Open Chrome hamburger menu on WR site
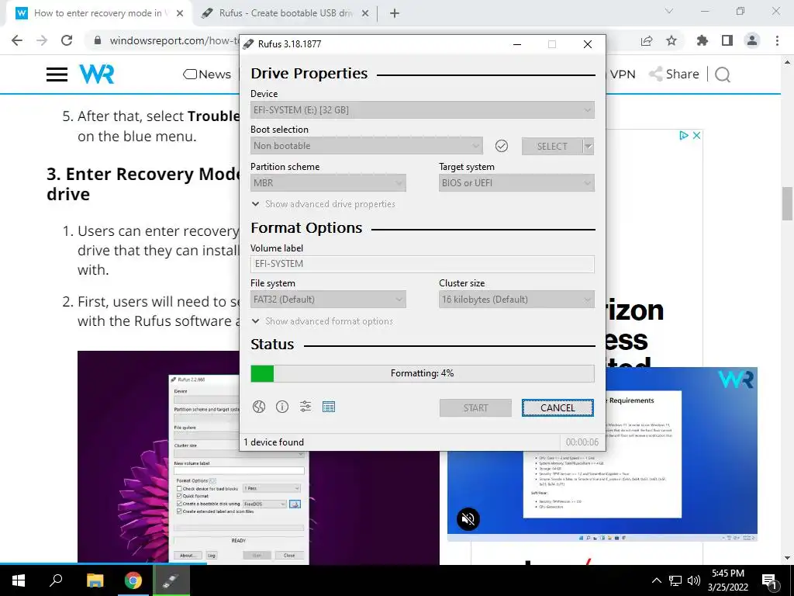Viewport: 794px width, 596px height. coord(57,74)
